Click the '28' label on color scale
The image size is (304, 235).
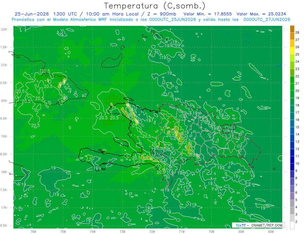(x=297, y=32)
